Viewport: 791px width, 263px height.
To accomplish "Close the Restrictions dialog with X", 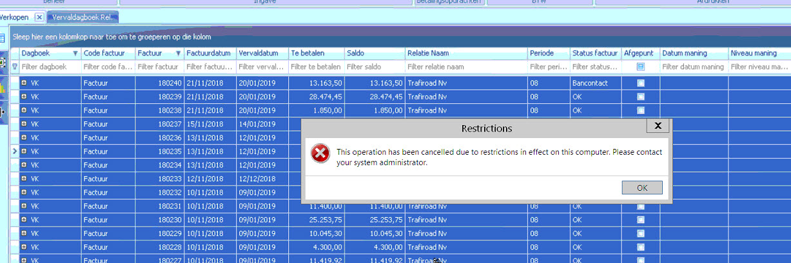I will pyautogui.click(x=658, y=126).
